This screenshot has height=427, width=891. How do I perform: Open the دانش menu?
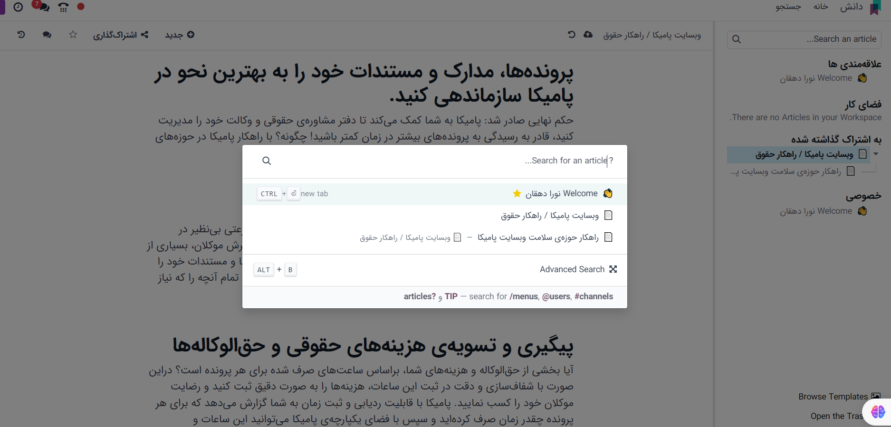[852, 7]
